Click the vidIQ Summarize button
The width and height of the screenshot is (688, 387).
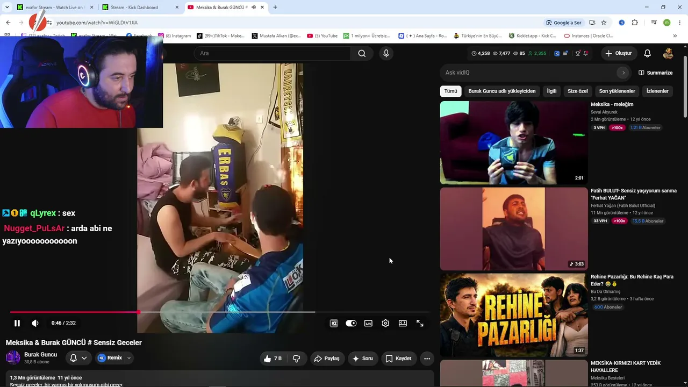pos(656,73)
